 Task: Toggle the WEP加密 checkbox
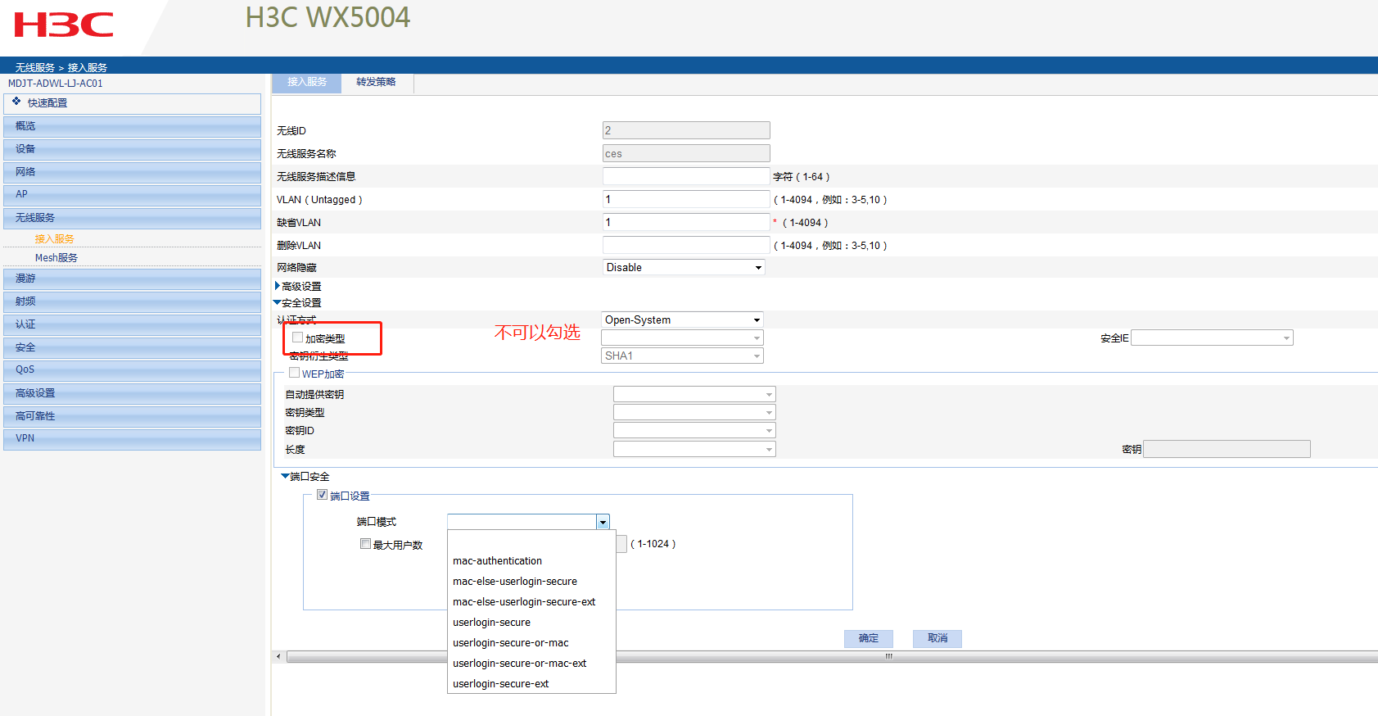(294, 373)
